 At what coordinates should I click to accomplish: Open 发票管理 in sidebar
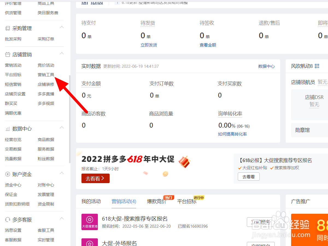pyautogui.click(x=46, y=195)
